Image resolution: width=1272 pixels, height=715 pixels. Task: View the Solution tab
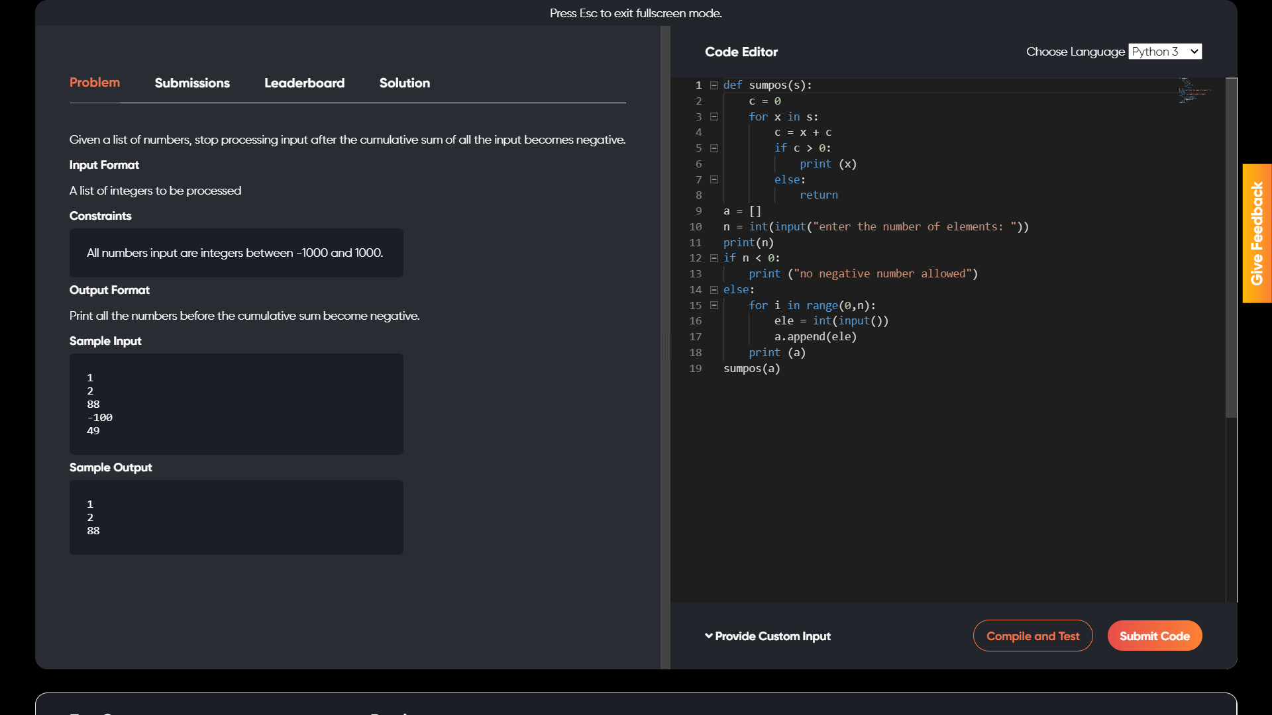pos(404,83)
